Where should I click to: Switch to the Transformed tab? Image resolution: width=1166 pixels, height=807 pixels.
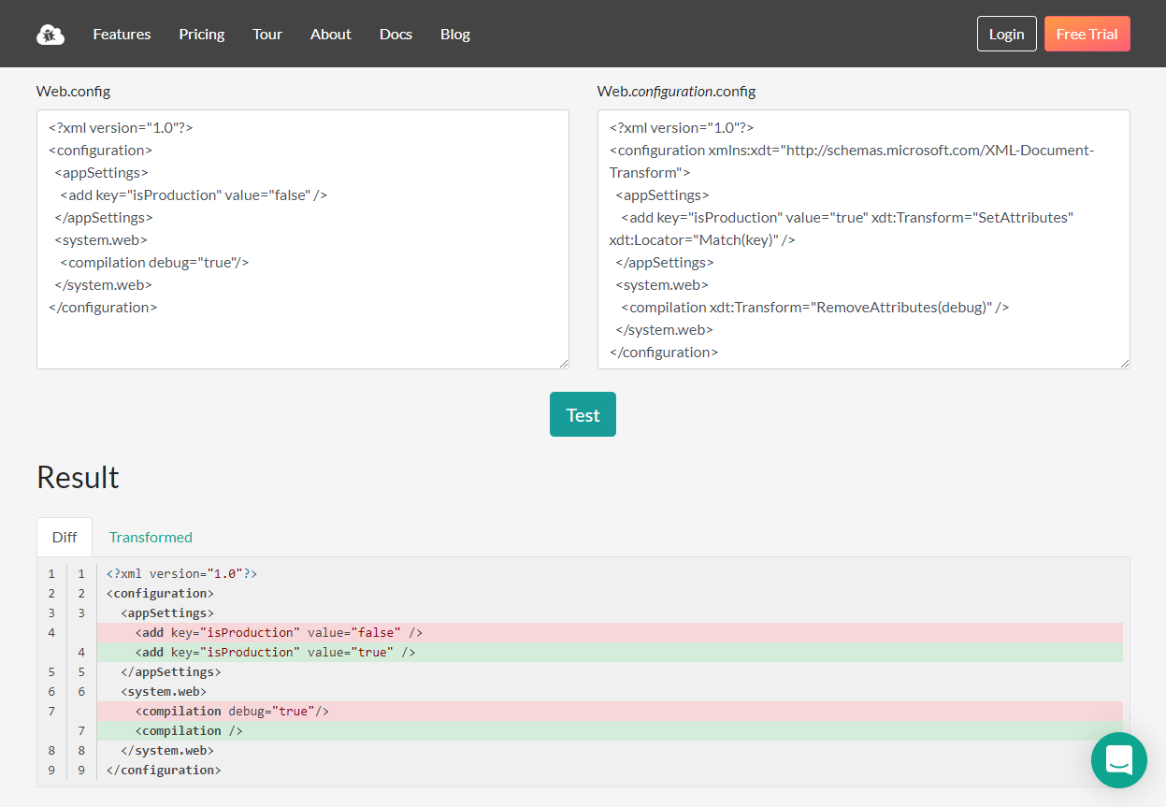pos(151,537)
